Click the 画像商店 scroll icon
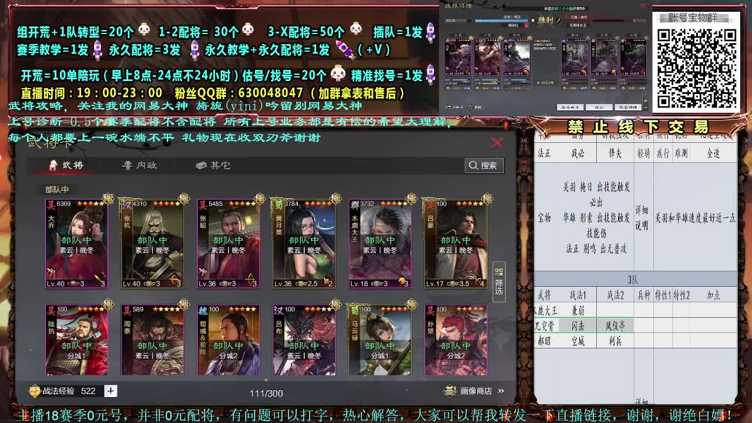 (x=450, y=391)
